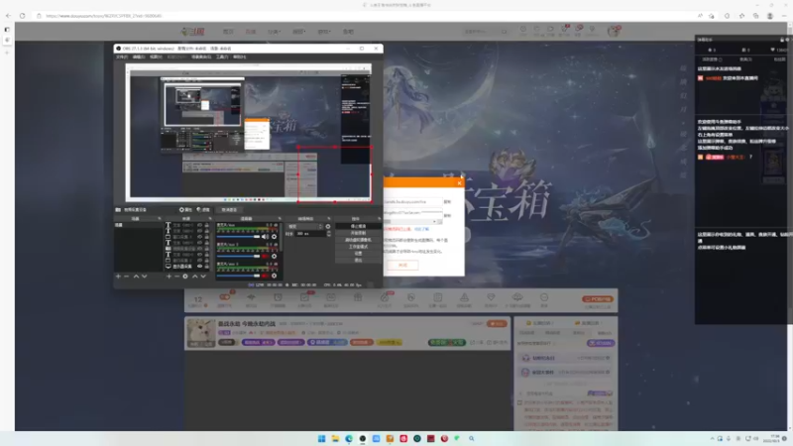The image size is (793, 446).
Task: Click the alarm clock icon in the Douyu gift bar
Action: pos(278,297)
